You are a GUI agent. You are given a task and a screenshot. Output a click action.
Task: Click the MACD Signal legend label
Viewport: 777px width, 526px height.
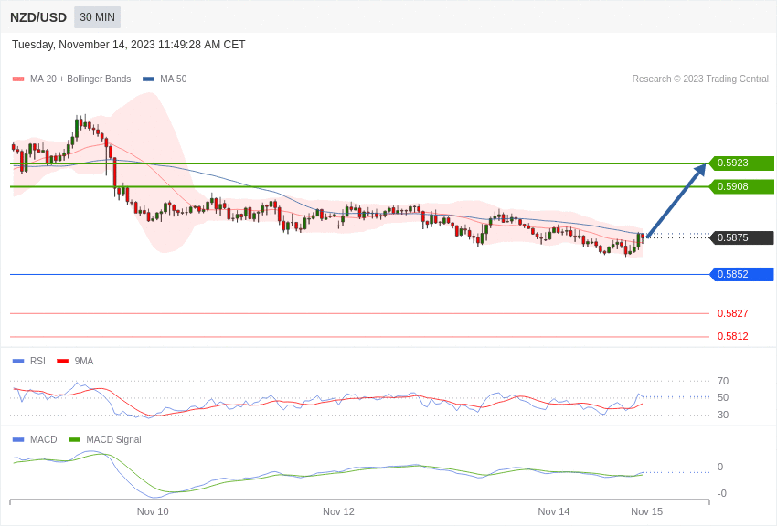tap(113, 439)
